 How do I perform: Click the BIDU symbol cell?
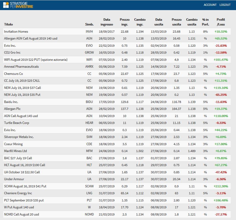pyautogui.click(x=89, y=102)
